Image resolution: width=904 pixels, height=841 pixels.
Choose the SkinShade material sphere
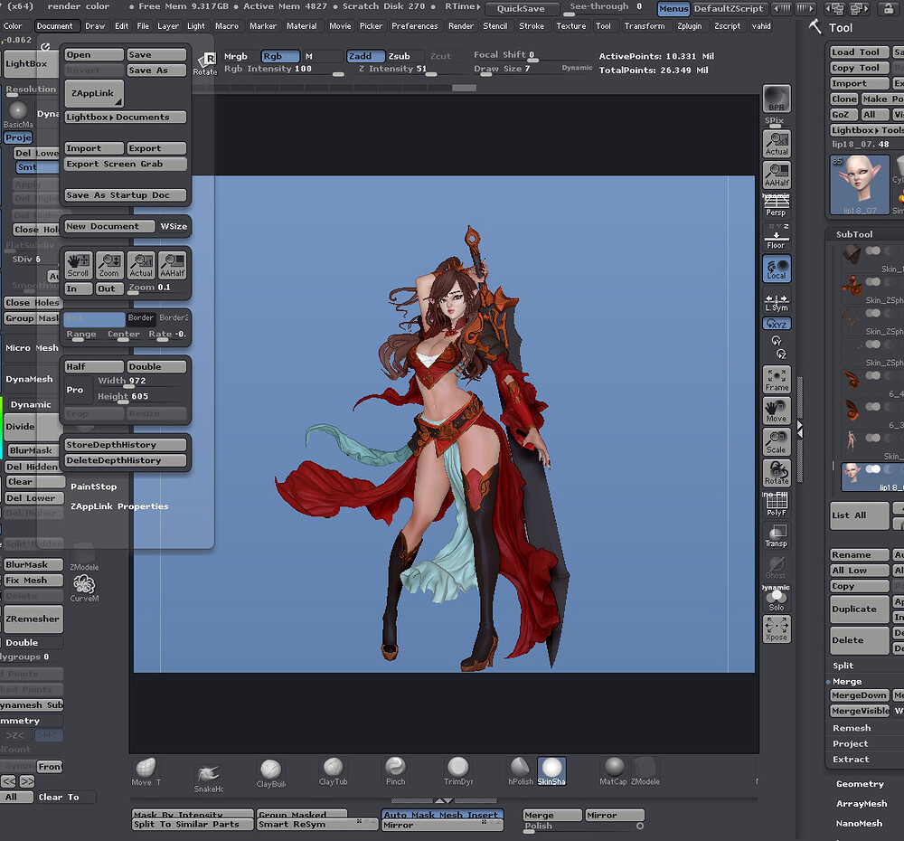(x=551, y=771)
